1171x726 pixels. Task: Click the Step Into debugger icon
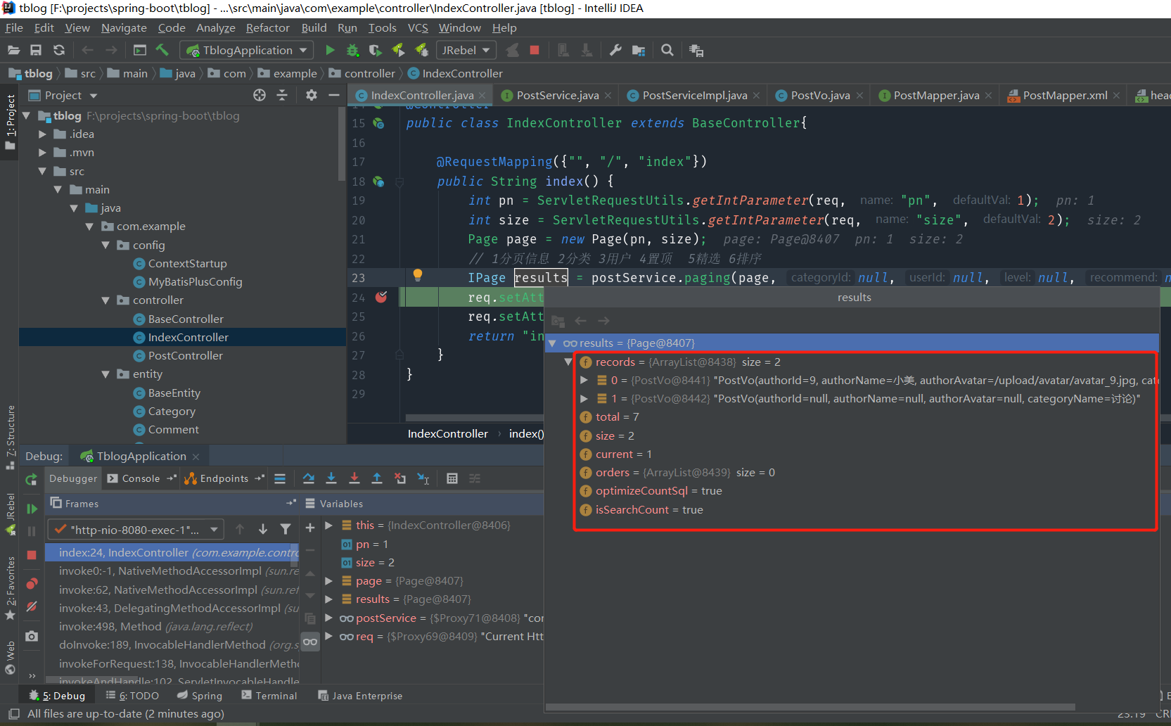click(331, 478)
